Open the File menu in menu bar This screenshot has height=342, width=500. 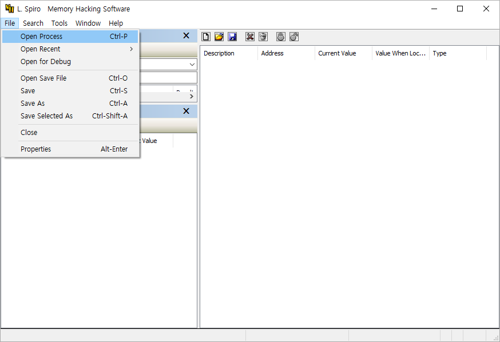coord(10,23)
